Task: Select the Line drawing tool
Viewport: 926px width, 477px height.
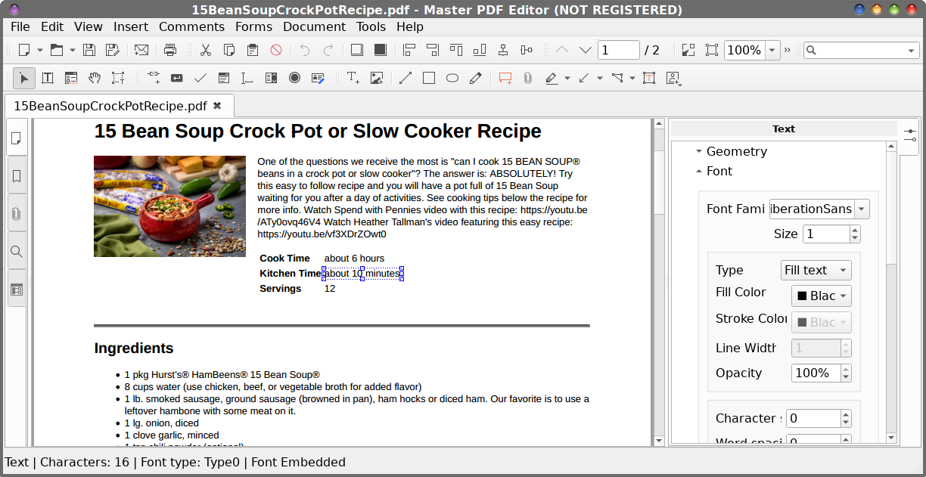Action: click(406, 78)
